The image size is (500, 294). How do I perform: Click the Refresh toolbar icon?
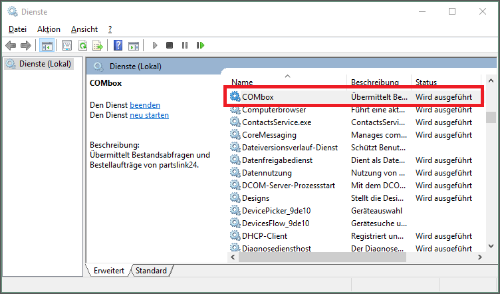pyautogui.click(x=83, y=46)
